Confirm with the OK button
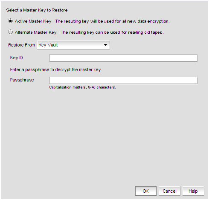This screenshot has height=200, width=209. point(146,191)
